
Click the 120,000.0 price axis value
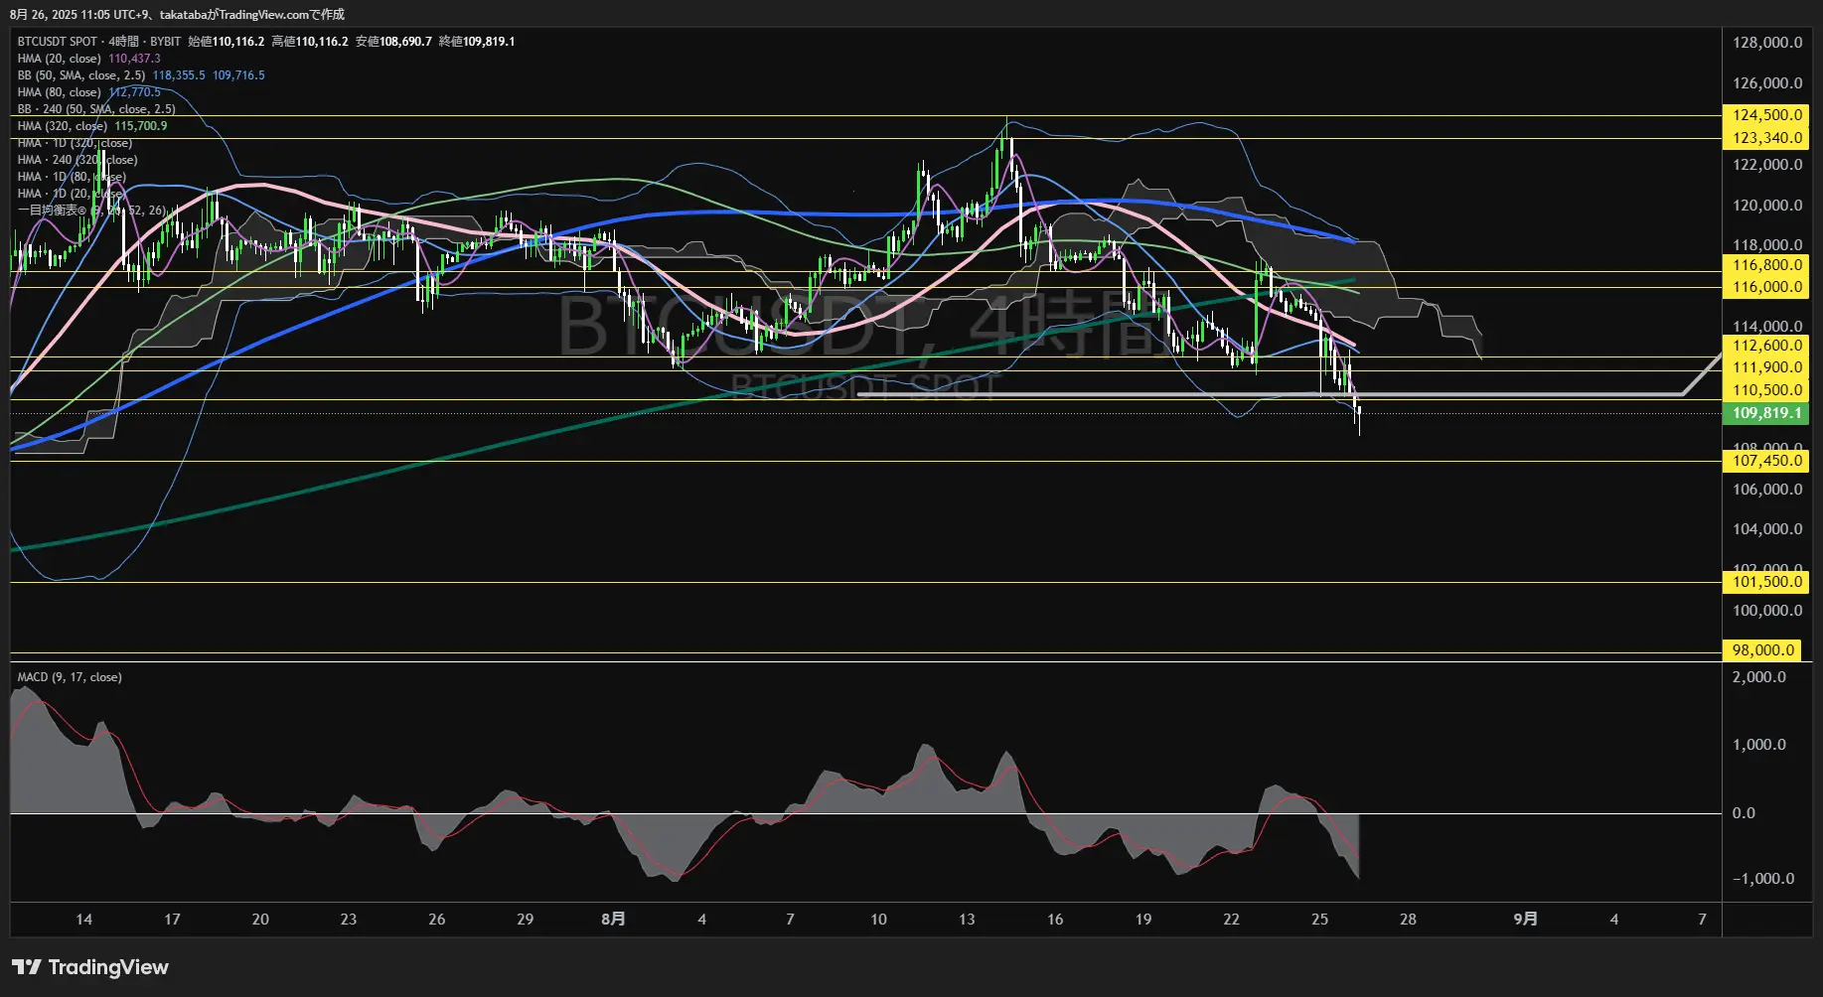tap(1767, 206)
